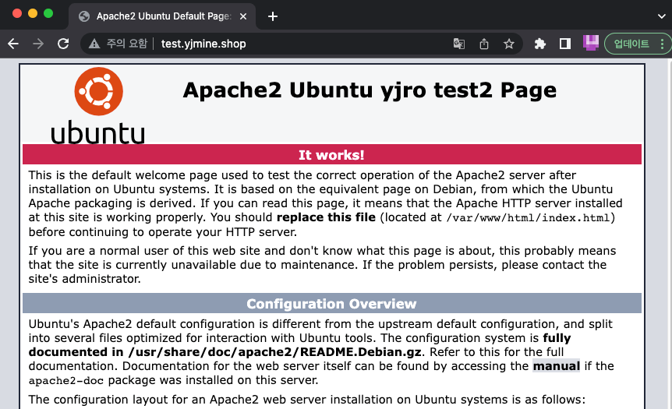This screenshot has width=672, height=409.
Task: Click the green fullscreen window button
Action: [48, 13]
